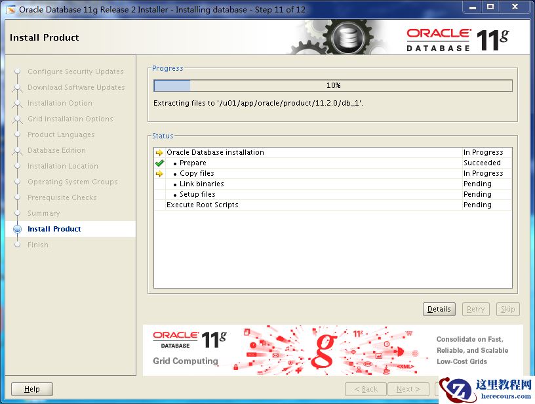535x404 pixels.
Task: Click the Install Product step bullet icon
Action: 18,229
